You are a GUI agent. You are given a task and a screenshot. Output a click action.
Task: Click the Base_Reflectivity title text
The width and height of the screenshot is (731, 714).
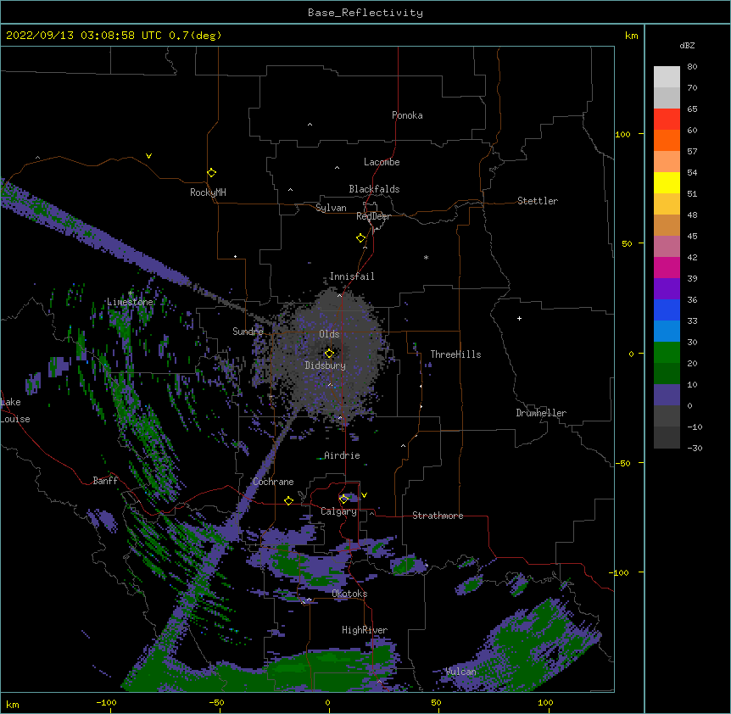pyautogui.click(x=365, y=13)
